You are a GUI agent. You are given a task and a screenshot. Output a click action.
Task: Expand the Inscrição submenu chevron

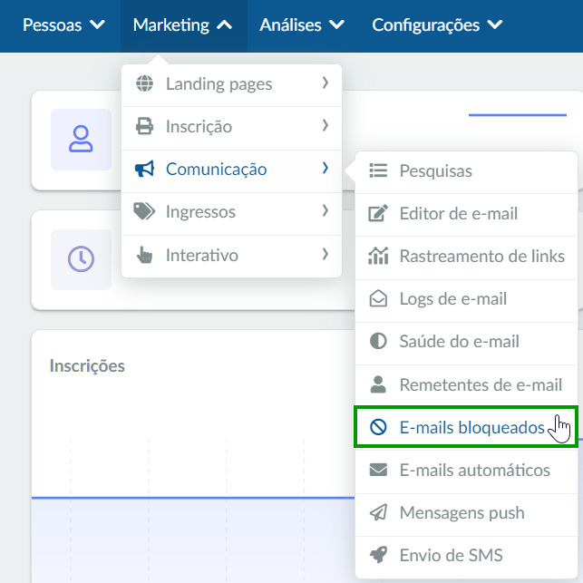point(326,125)
